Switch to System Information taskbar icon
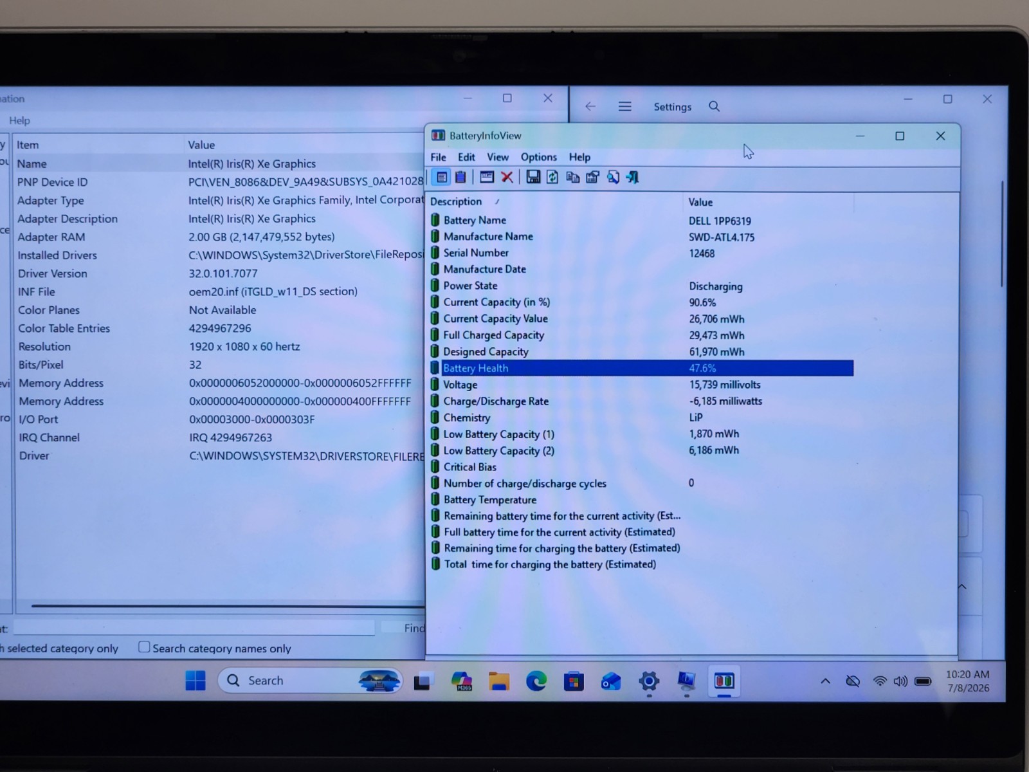 coord(686,681)
